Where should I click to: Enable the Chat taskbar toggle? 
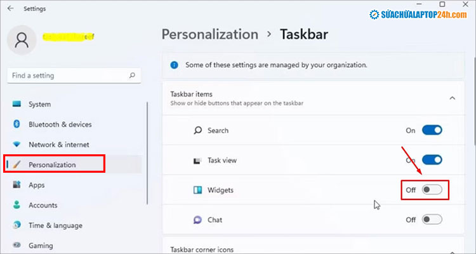[x=432, y=220]
